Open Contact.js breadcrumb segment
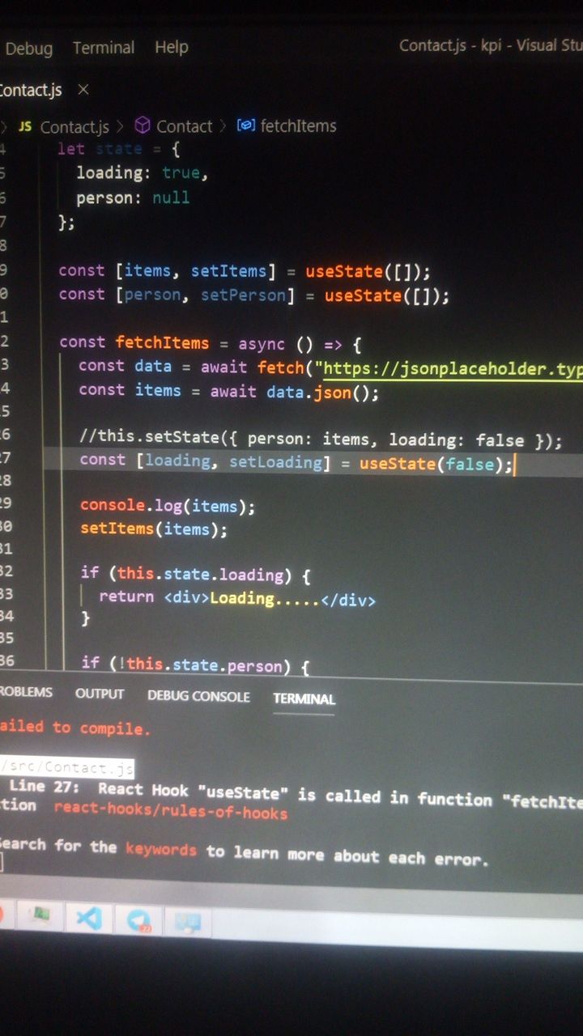Image resolution: width=583 pixels, height=1036 pixels. (x=74, y=127)
